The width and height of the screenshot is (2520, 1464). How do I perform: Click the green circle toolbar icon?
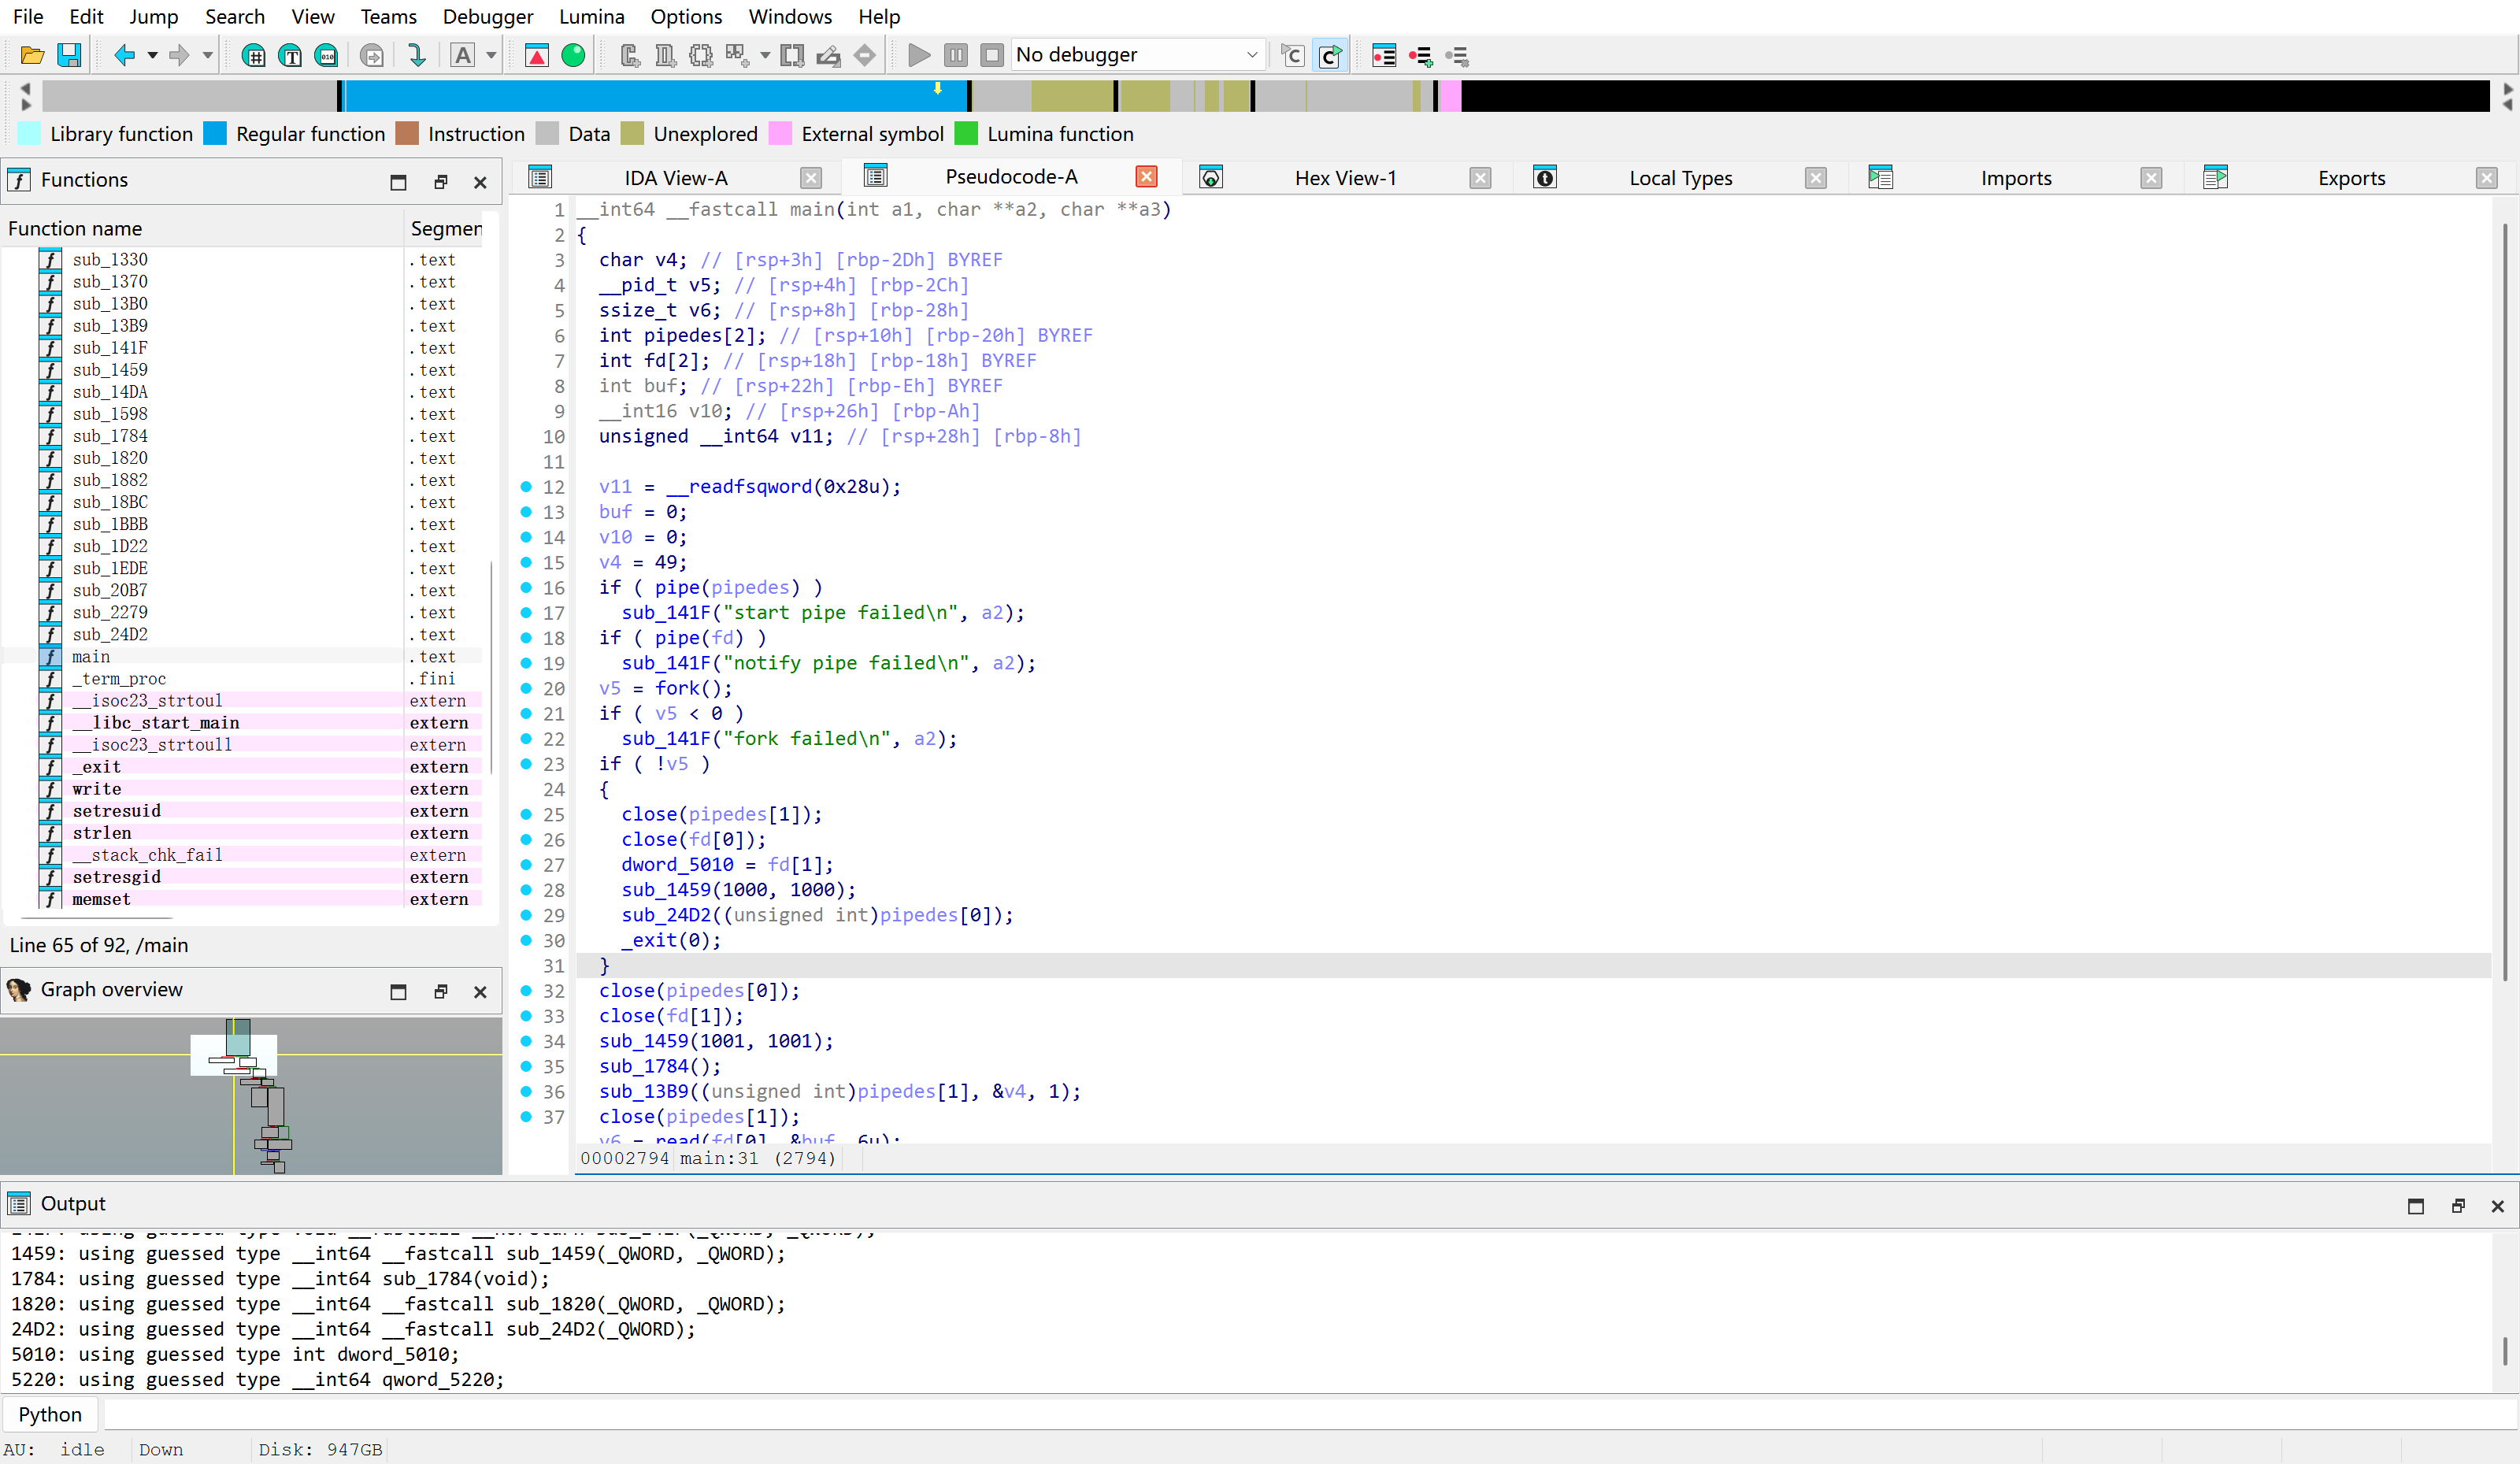coord(573,55)
